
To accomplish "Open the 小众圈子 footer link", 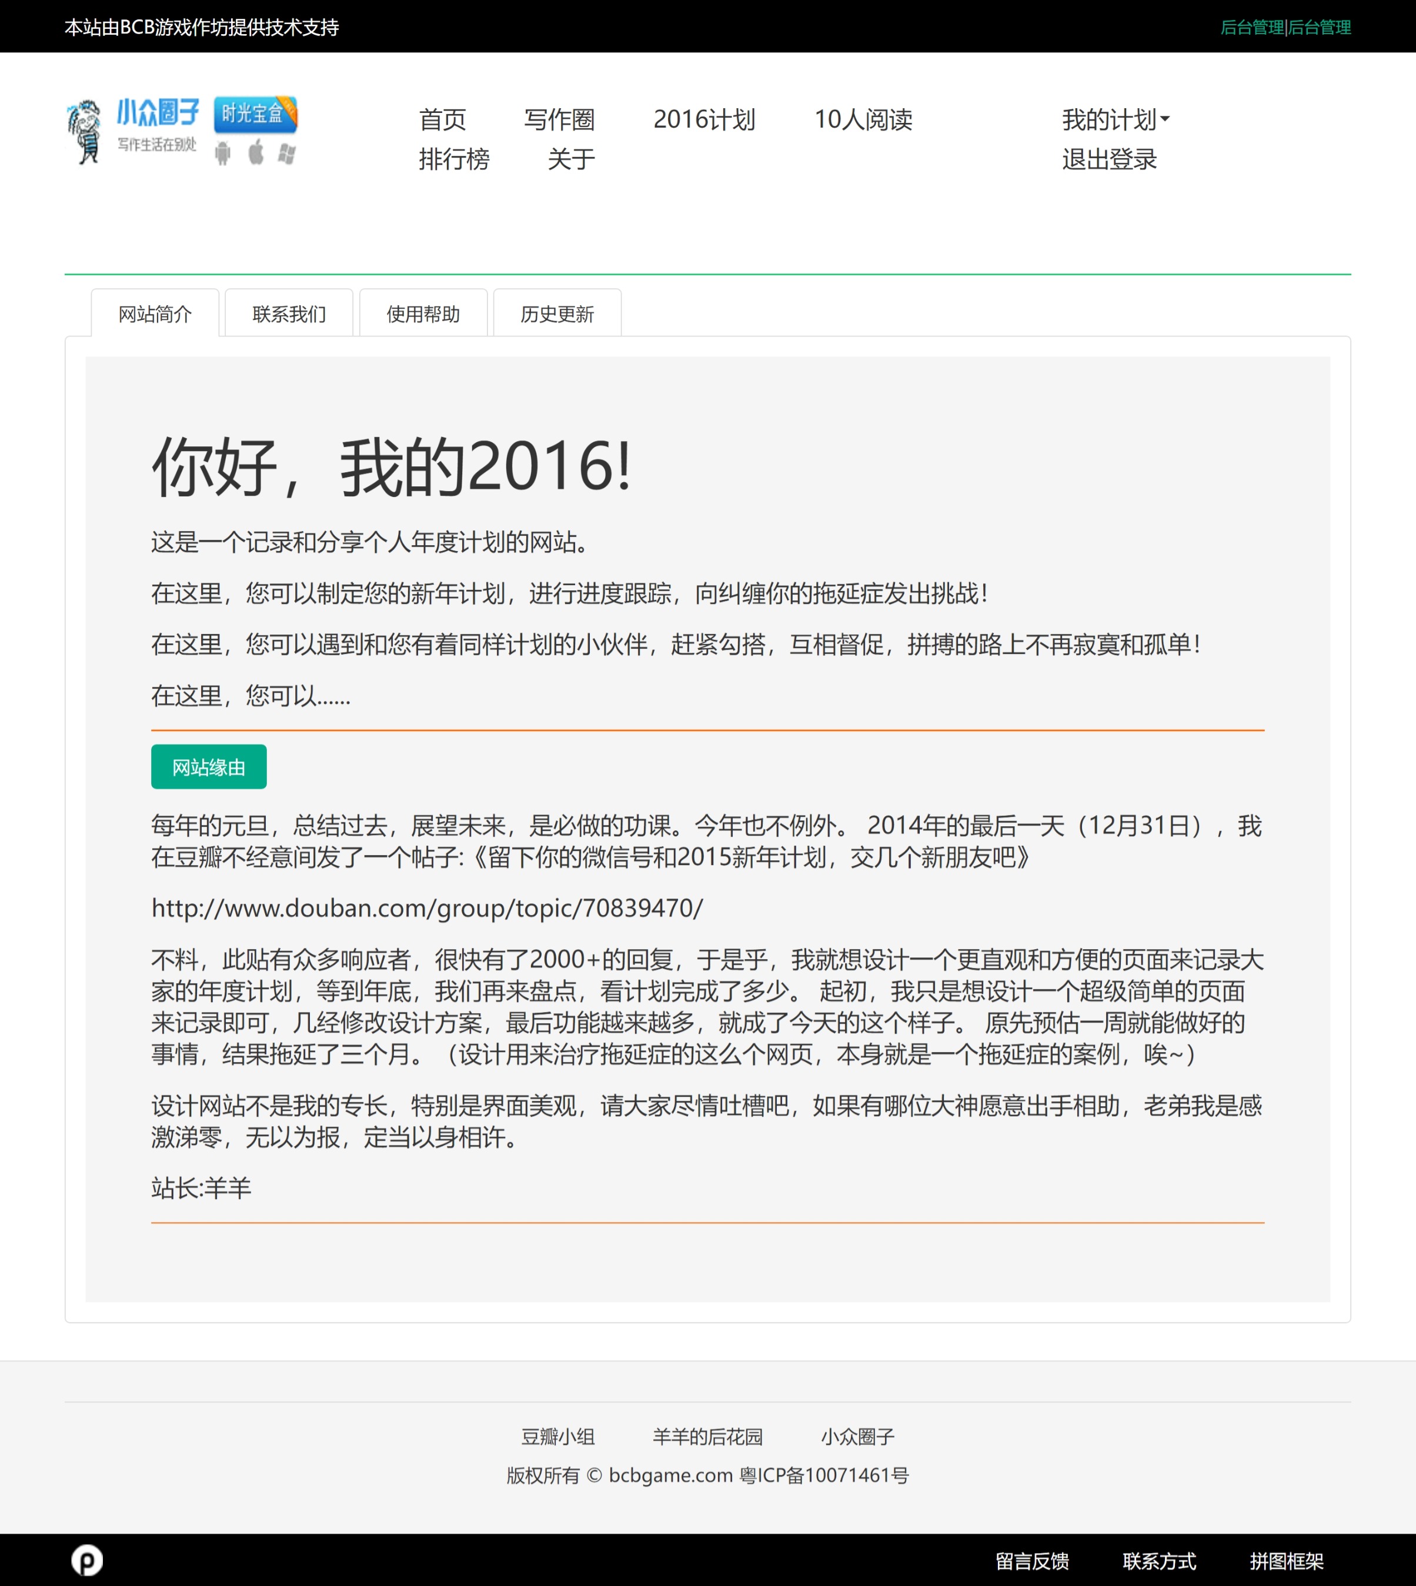I will coord(857,1437).
